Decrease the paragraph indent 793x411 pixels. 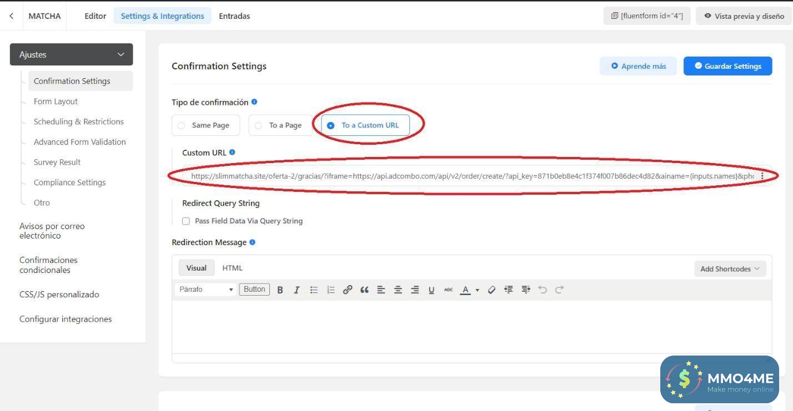[x=508, y=290]
